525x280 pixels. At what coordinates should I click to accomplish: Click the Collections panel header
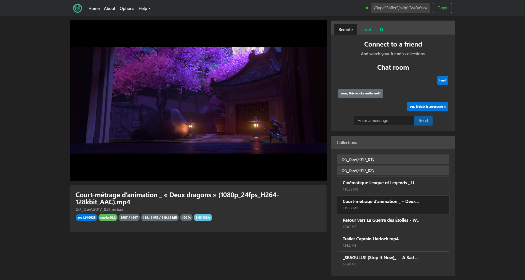393,142
